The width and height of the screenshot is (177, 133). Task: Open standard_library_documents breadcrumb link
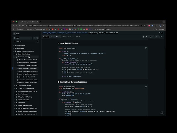click(x=66, y=33)
